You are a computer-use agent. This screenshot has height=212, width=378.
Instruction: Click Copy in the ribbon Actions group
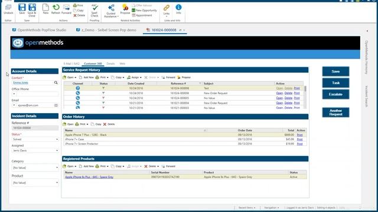point(79,11)
